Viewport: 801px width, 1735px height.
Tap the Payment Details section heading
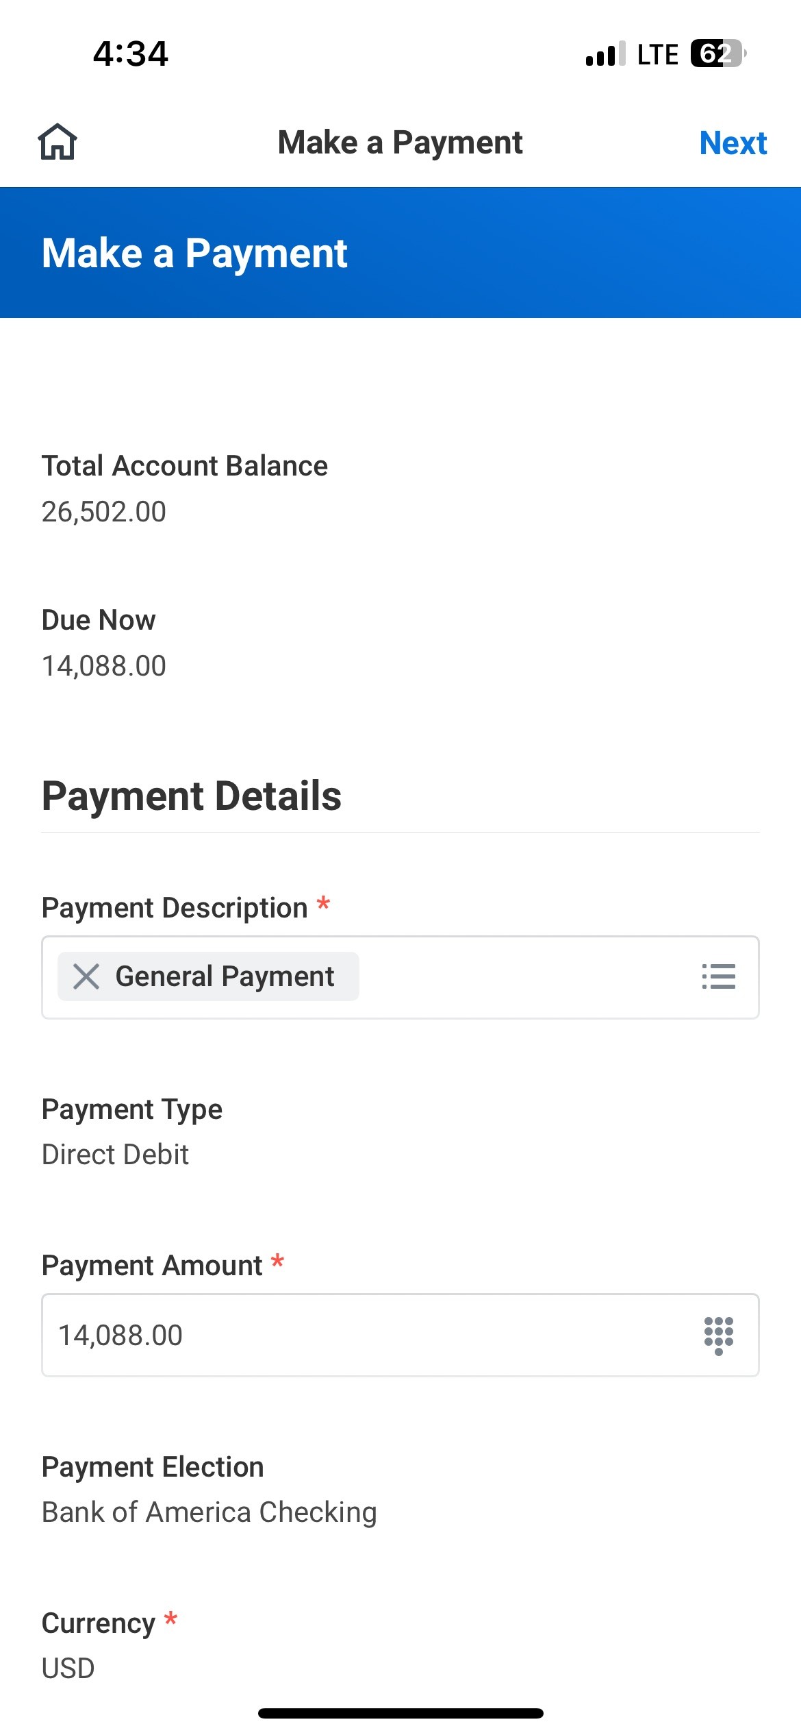(192, 796)
